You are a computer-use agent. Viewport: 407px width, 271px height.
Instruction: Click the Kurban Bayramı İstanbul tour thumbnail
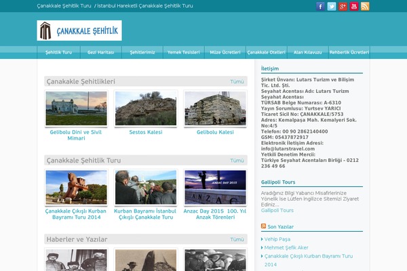[146, 187]
